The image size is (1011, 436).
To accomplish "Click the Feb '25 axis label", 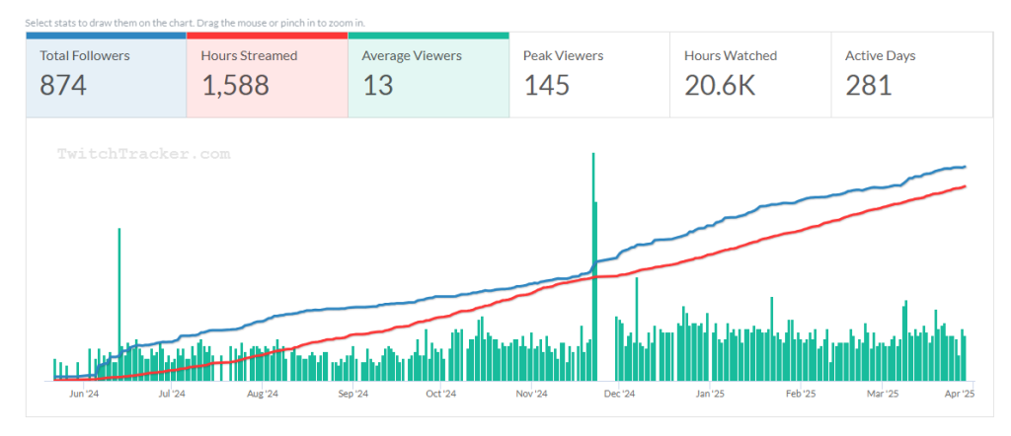I will coord(800,395).
